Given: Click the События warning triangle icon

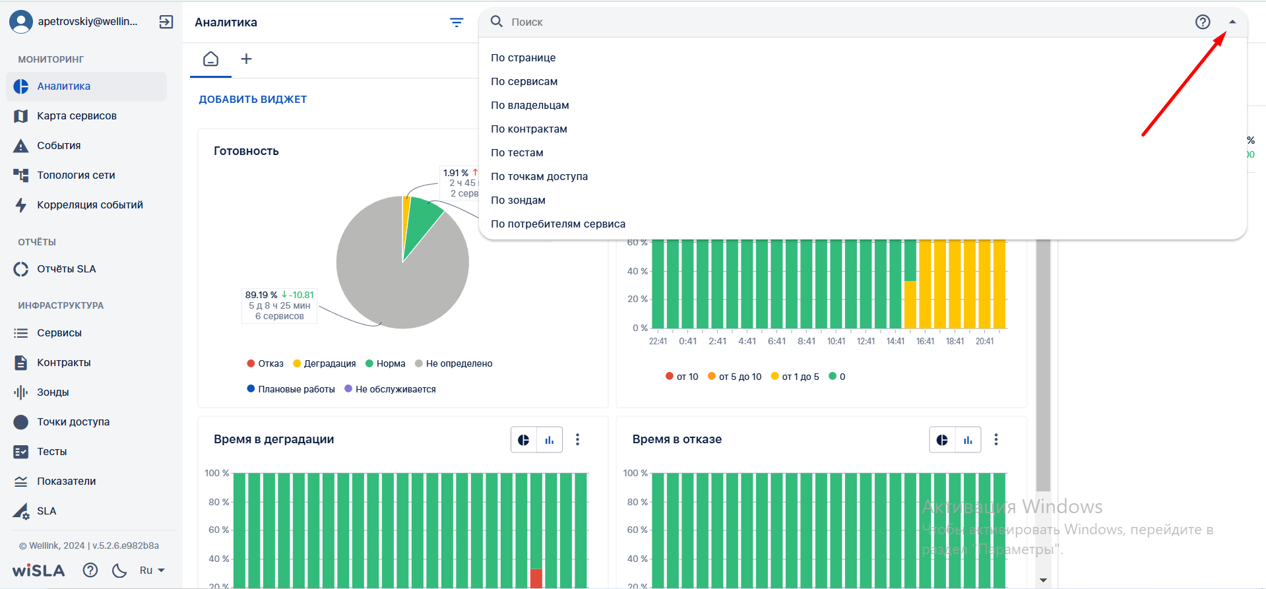Looking at the screenshot, I should tap(21, 146).
